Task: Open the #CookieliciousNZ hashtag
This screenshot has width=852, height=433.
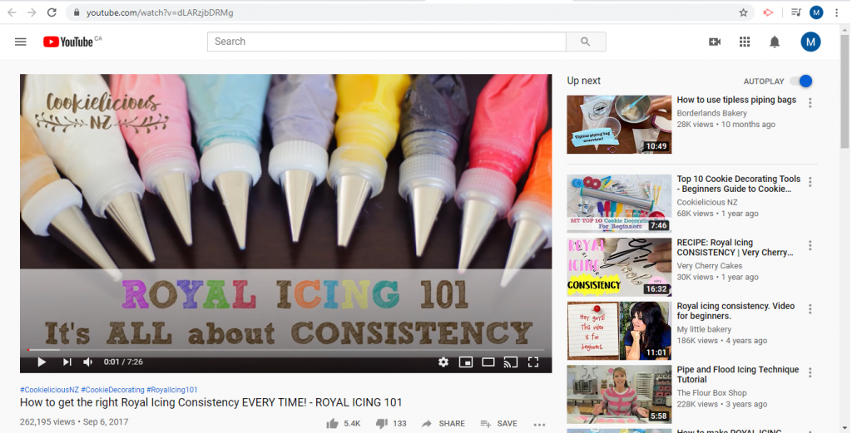Action: click(x=49, y=390)
